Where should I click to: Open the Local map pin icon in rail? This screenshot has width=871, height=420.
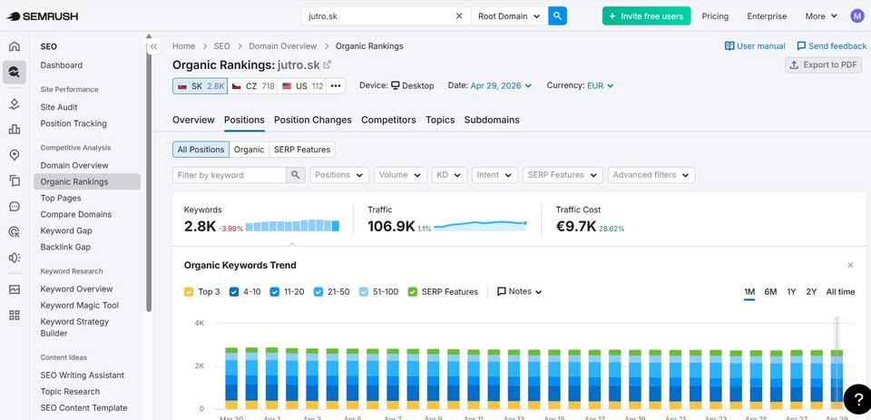pyautogui.click(x=15, y=155)
